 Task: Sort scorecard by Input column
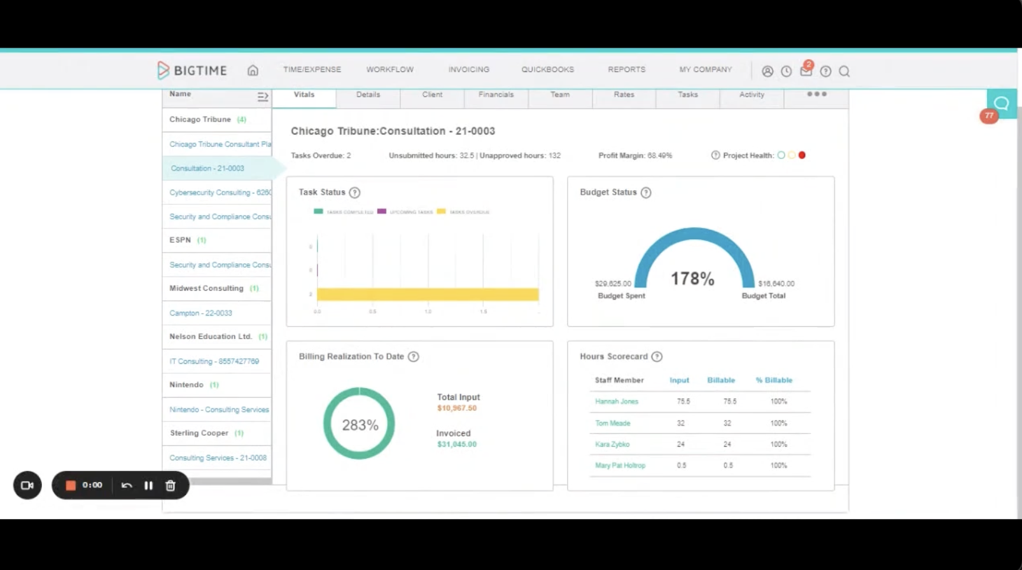click(679, 380)
